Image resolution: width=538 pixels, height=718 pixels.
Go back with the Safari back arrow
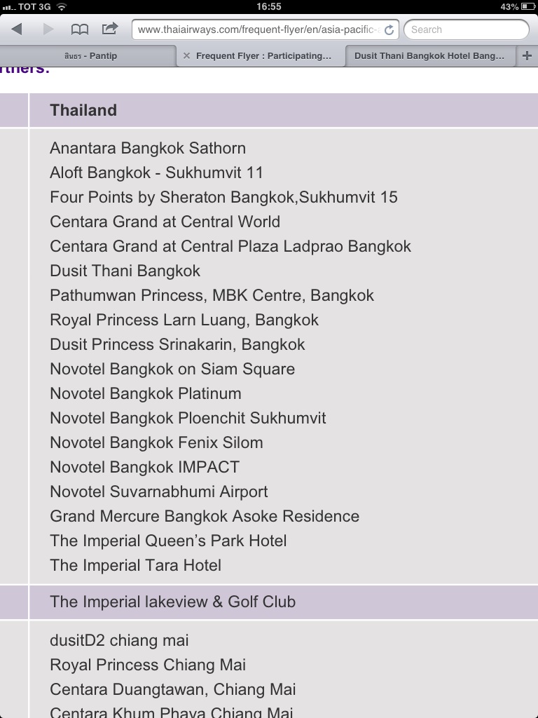pyautogui.click(x=17, y=29)
